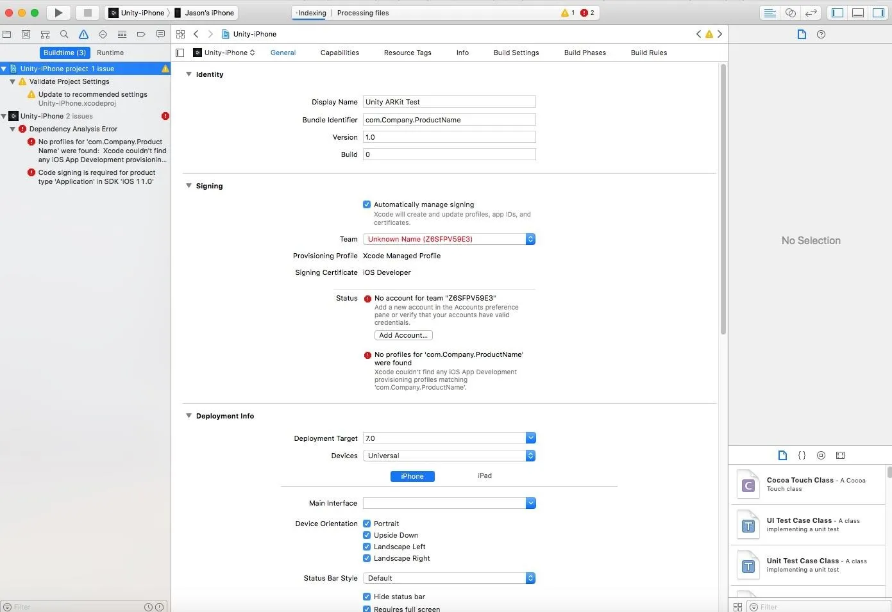Show related items grid icon in jump bar
Image resolution: width=892 pixels, height=612 pixels.
click(180, 34)
